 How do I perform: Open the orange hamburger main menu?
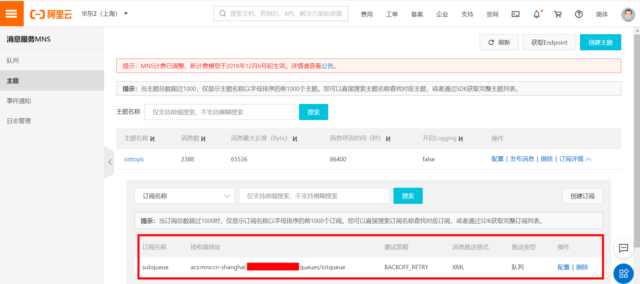[12, 13]
